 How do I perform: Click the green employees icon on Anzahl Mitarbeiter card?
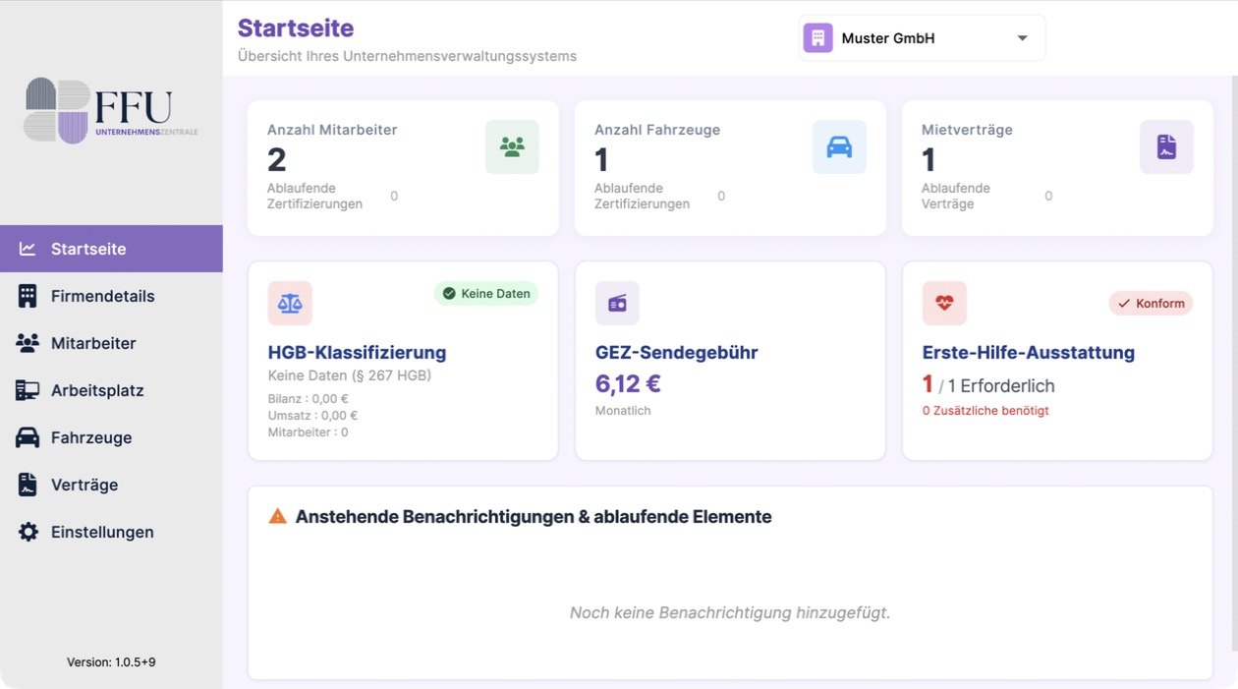512,146
